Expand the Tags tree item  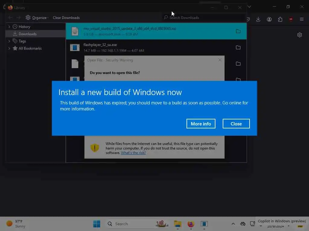pyautogui.click(x=9, y=41)
